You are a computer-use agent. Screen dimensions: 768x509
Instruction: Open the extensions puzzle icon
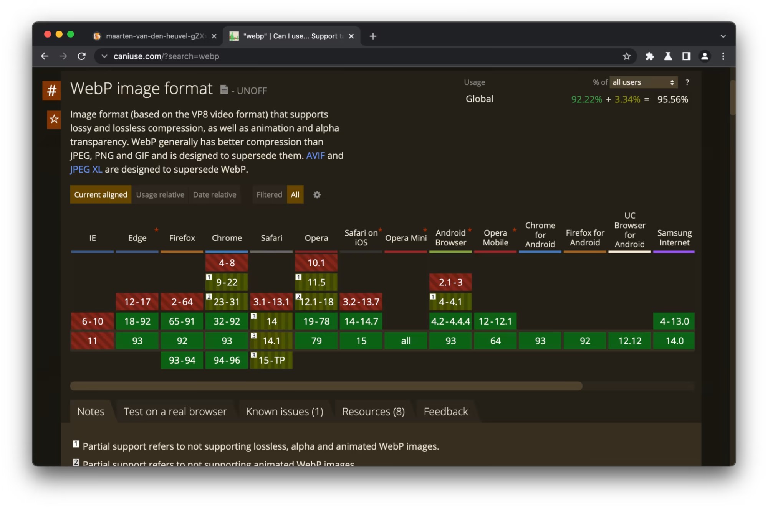click(649, 56)
